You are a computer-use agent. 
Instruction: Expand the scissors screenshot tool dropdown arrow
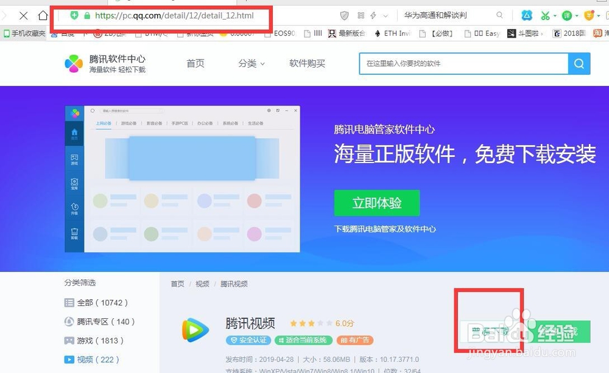pos(555,16)
